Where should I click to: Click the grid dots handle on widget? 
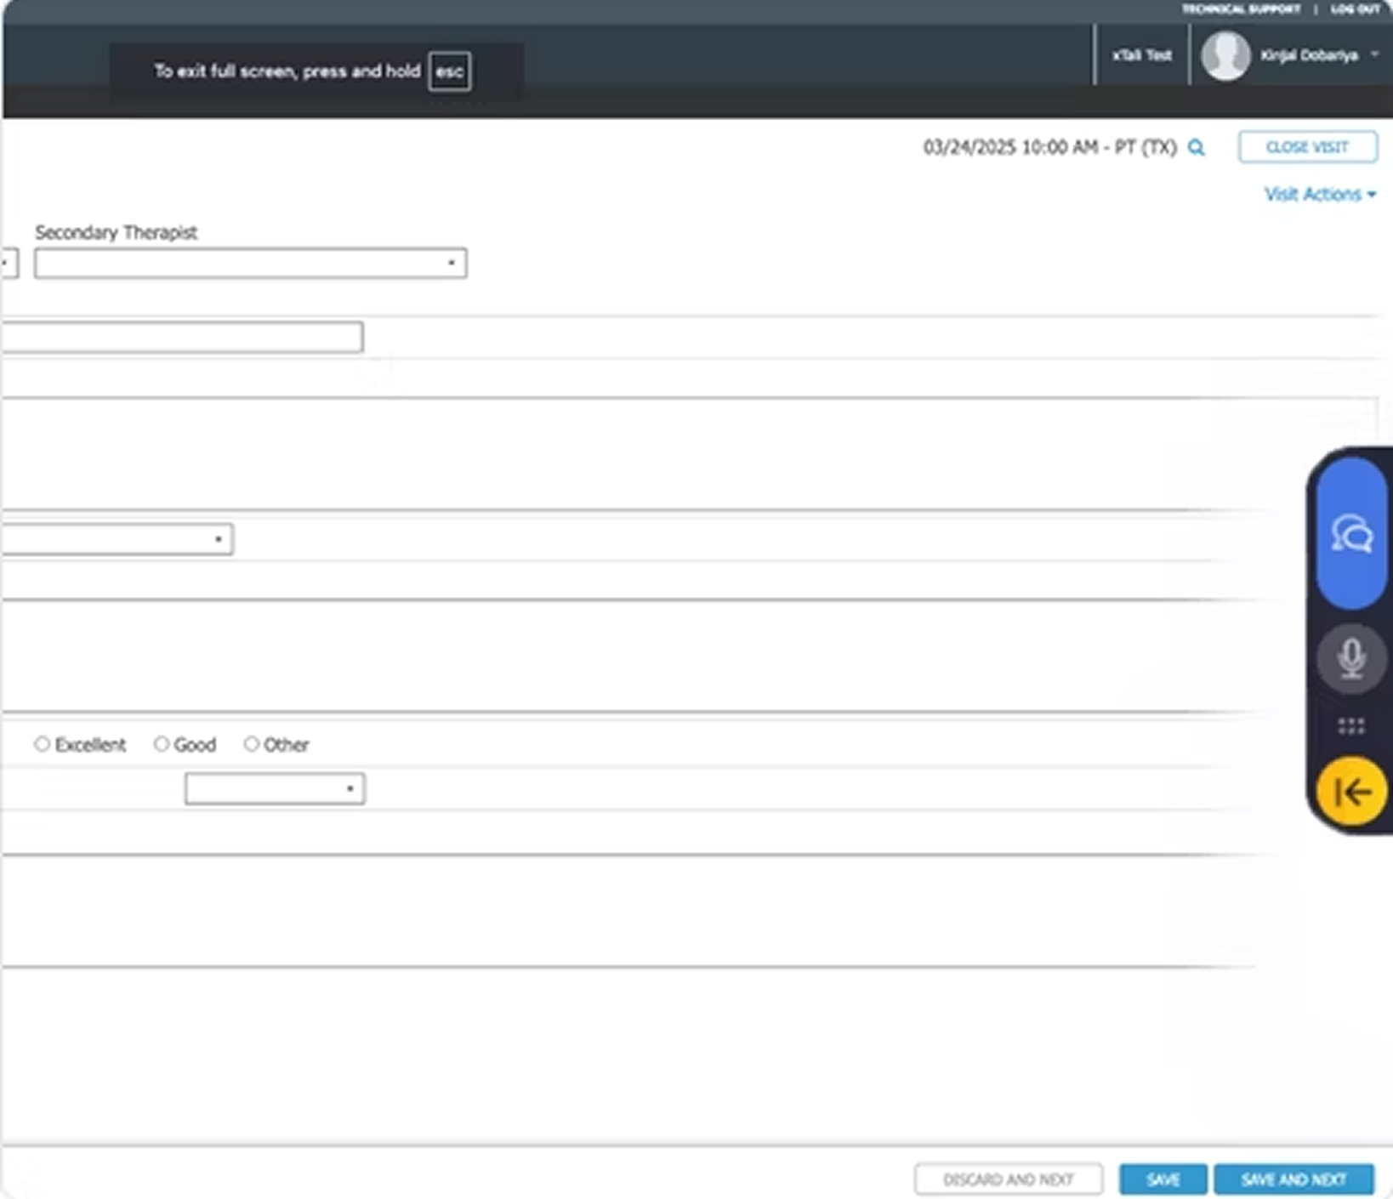coord(1351,725)
